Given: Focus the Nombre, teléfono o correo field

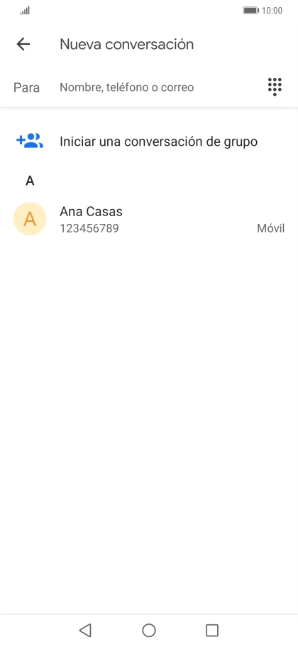Looking at the screenshot, I should click(x=127, y=87).
